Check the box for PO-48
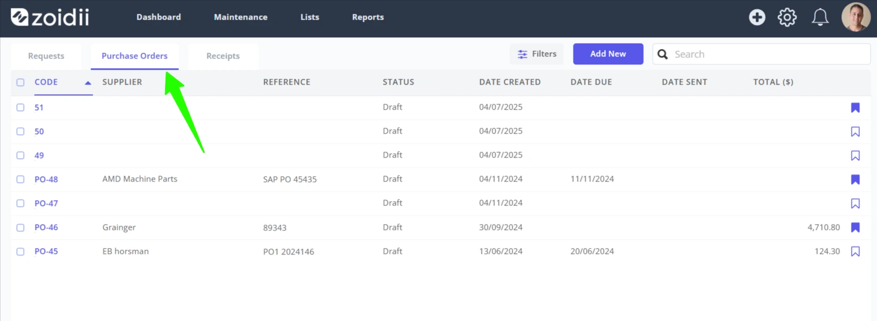The height and width of the screenshot is (321, 877). (20, 179)
